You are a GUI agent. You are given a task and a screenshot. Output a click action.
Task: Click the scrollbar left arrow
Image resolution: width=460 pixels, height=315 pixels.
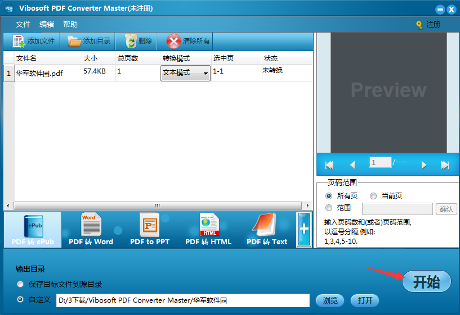pyautogui.click(x=8, y=206)
